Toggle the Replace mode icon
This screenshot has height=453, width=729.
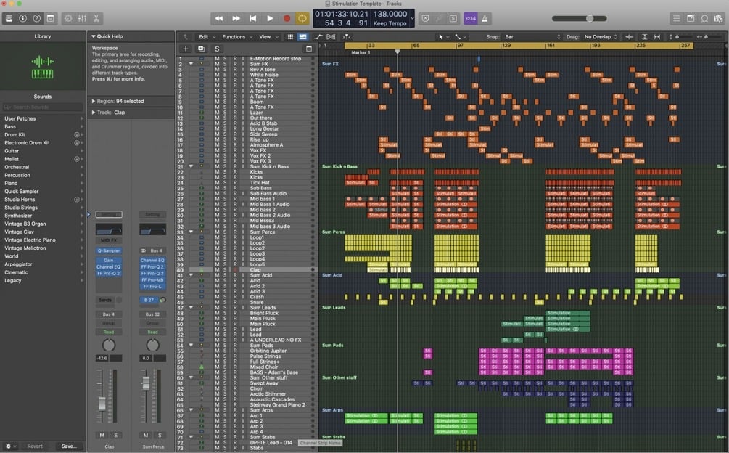[x=425, y=19]
